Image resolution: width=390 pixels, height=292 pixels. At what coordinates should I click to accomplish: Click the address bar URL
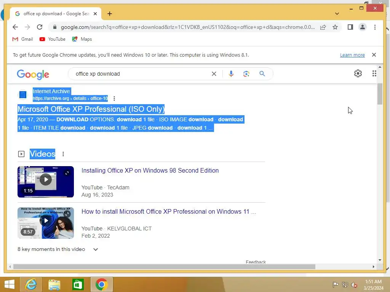point(188,27)
